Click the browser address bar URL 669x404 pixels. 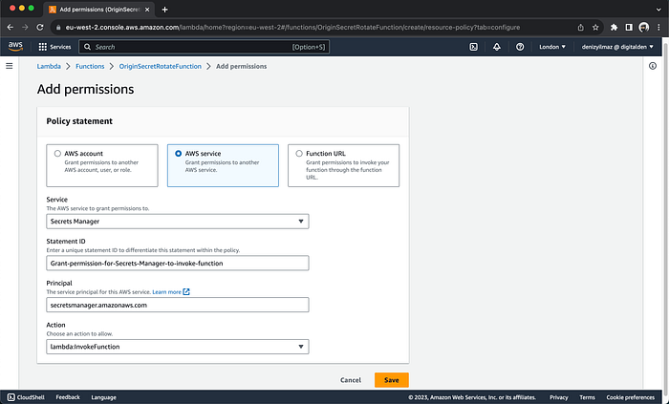click(292, 28)
